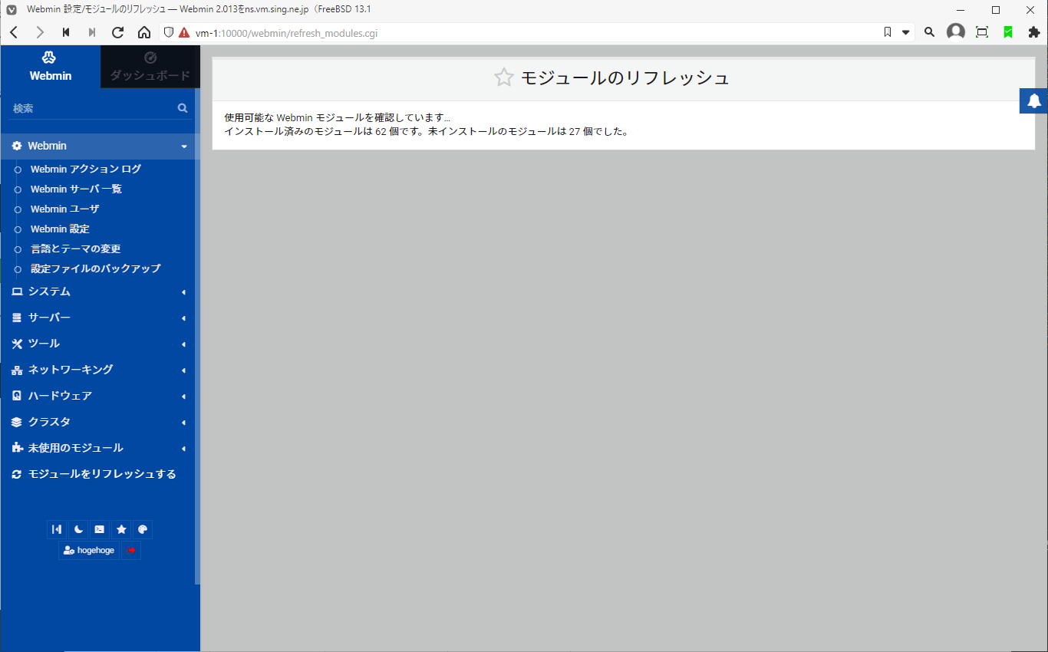The image size is (1048, 652).
Task: Open Webmin サーバ一覧
Action: pos(76,189)
